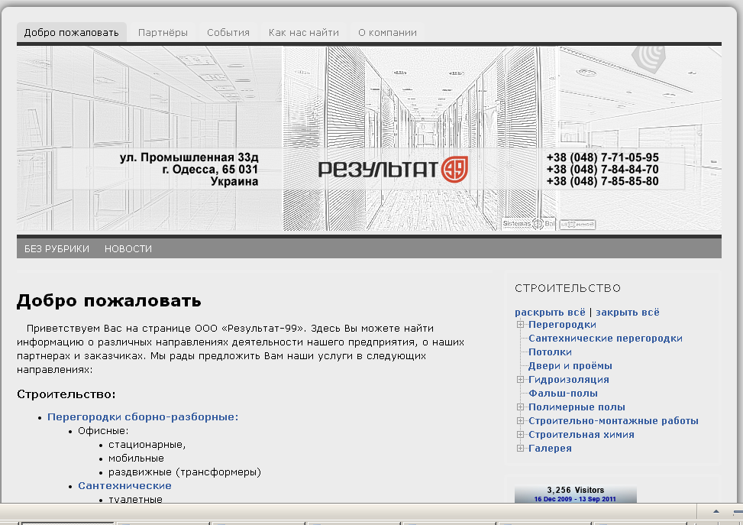Go to the Как нас найти tab
The width and height of the screenshot is (743, 525).
[x=304, y=33]
